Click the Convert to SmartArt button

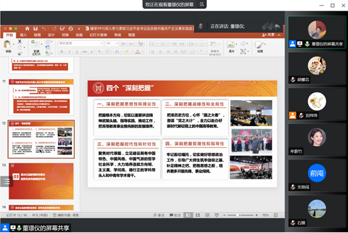point(214,48)
